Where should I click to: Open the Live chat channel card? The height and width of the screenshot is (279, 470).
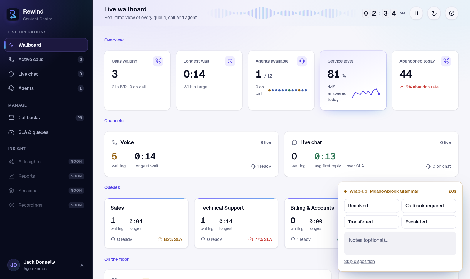[x=371, y=154]
